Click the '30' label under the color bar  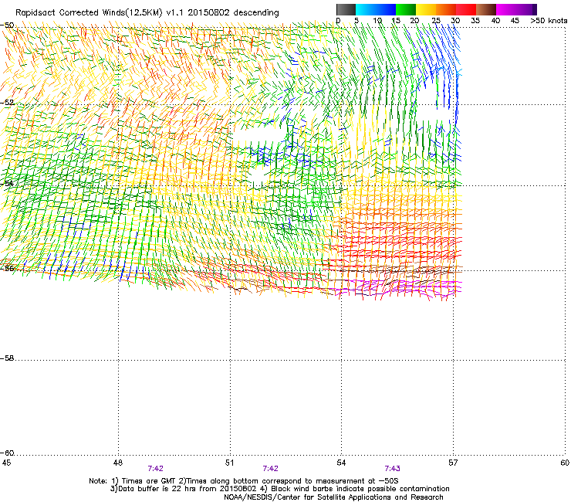455,21
